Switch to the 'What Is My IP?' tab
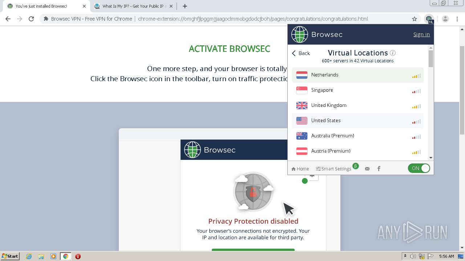Screen dimensions: 465x261 133,6
